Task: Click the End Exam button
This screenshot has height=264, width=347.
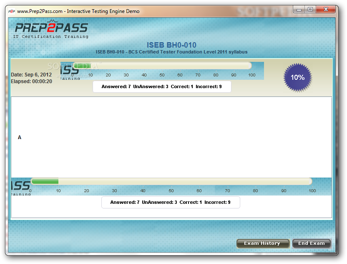Action: (x=312, y=244)
